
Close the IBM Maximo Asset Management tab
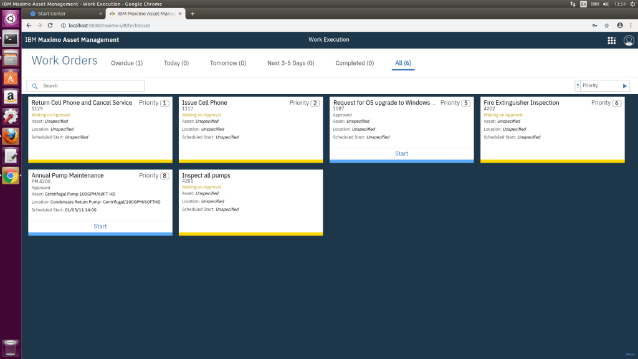coord(180,14)
